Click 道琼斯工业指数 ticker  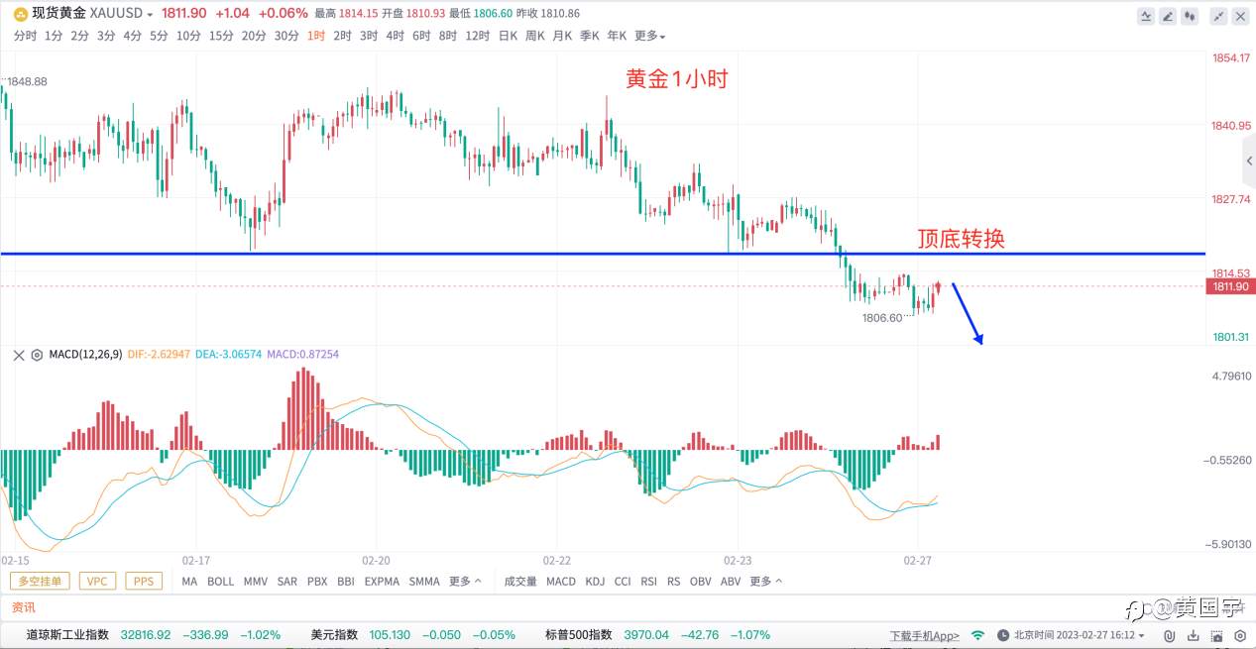pyautogui.click(x=68, y=635)
